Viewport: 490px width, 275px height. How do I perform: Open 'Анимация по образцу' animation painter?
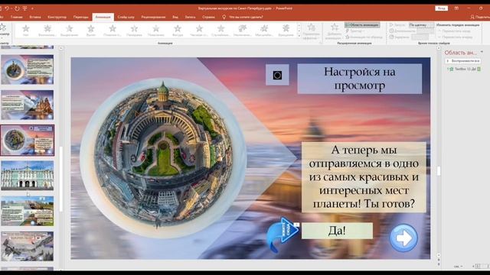[364, 37]
